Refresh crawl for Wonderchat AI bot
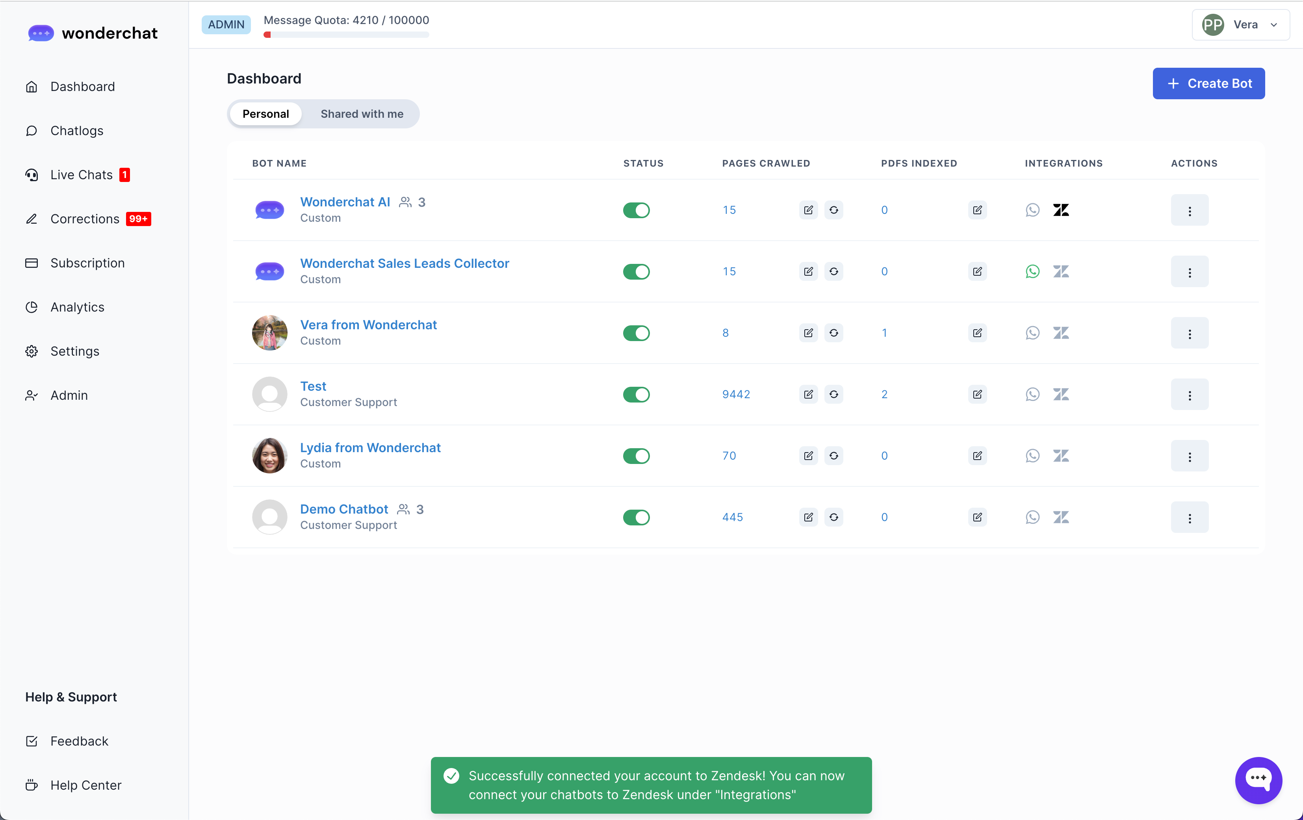This screenshot has width=1303, height=820. [833, 210]
